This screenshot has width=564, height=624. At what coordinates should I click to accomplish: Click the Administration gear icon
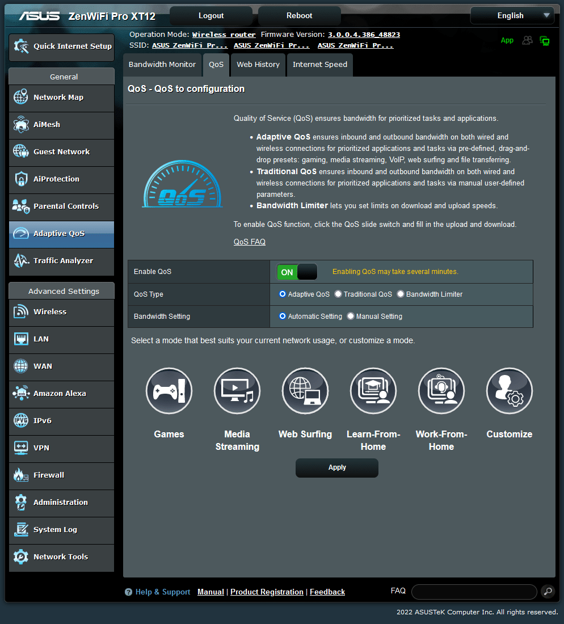(x=20, y=502)
